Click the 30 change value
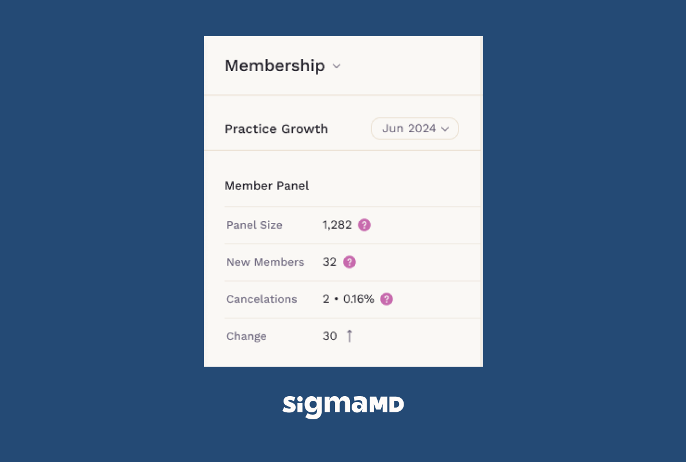This screenshot has width=686, height=462. (330, 336)
